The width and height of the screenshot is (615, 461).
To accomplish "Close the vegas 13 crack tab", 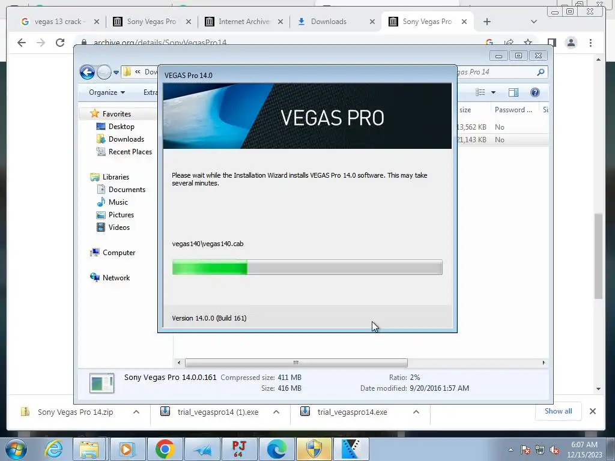I will 97,22.
